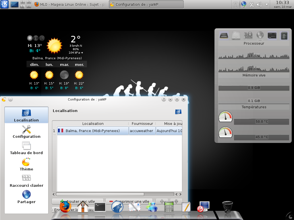Open the info notifications tray icon

(236, 4)
